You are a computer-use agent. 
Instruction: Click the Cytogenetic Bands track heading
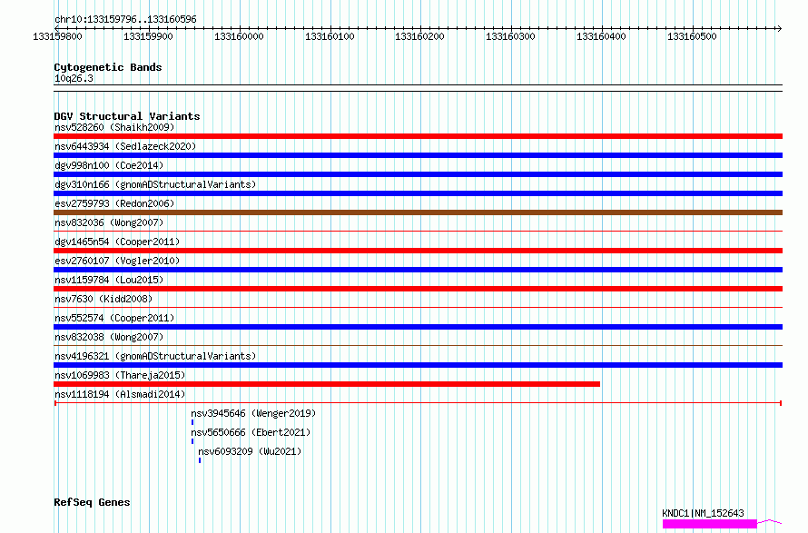coord(108,67)
